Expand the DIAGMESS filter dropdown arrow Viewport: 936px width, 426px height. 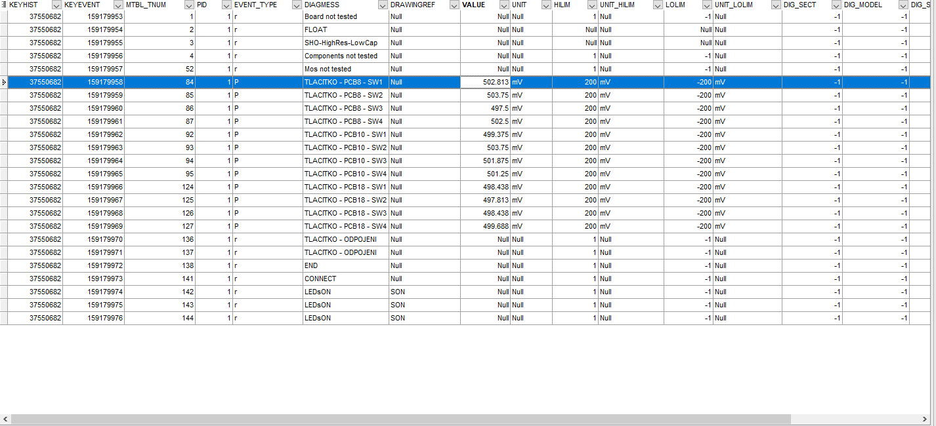click(x=383, y=5)
